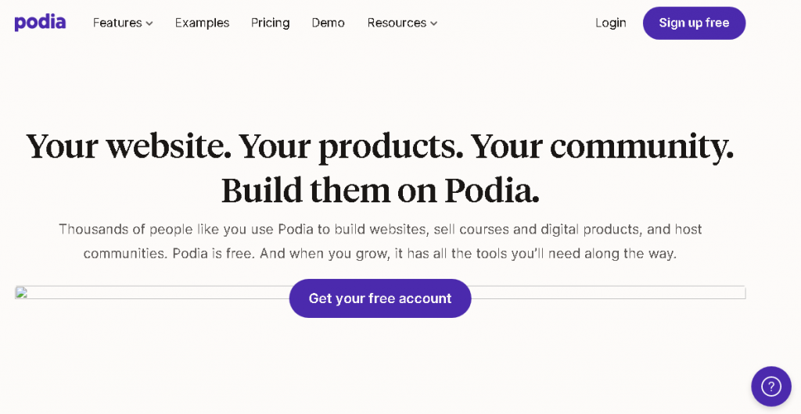The height and width of the screenshot is (414, 801).
Task: Open the Login link
Action: pos(610,23)
